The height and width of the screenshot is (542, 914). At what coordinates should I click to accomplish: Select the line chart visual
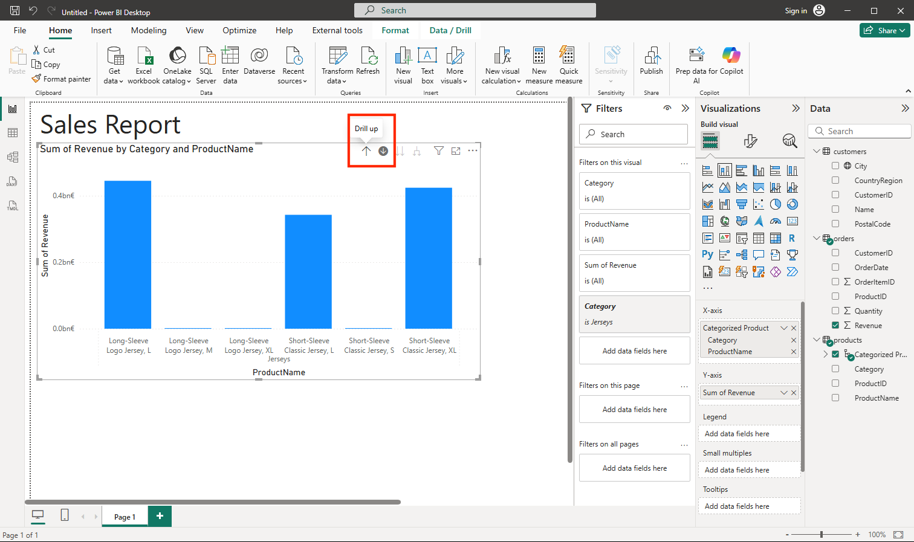(x=708, y=187)
